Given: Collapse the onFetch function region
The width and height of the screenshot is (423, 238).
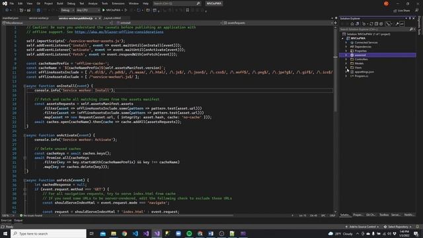Looking at the screenshot, I should click(x=25, y=180).
